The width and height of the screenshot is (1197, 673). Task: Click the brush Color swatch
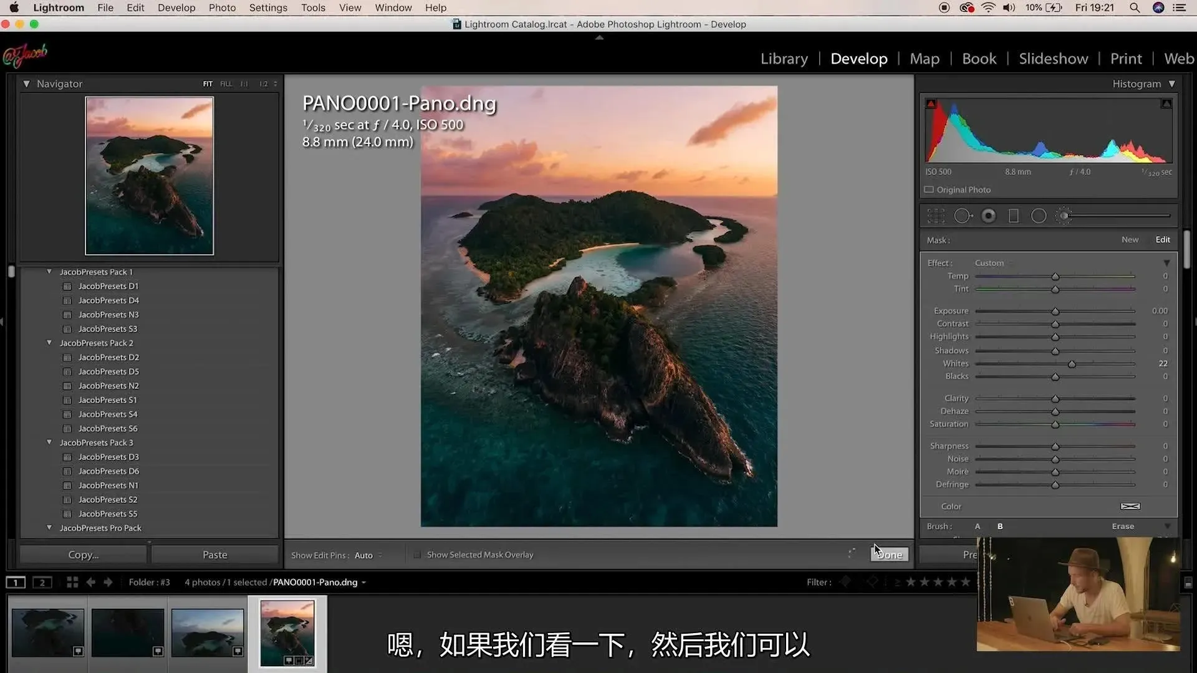pos(1130,506)
